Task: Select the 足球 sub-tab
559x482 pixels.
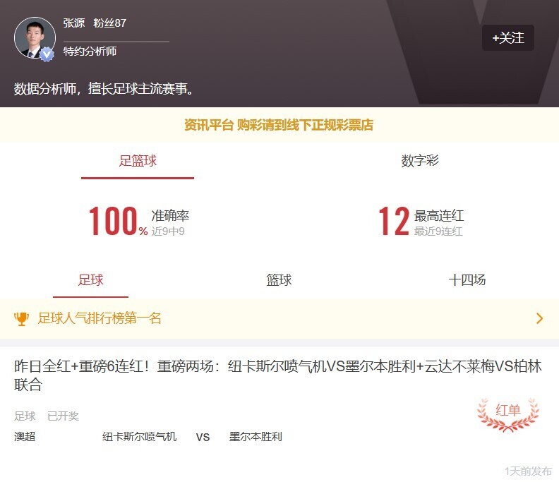Action: tap(90, 280)
